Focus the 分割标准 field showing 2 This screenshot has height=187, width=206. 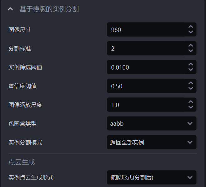pos(145,49)
